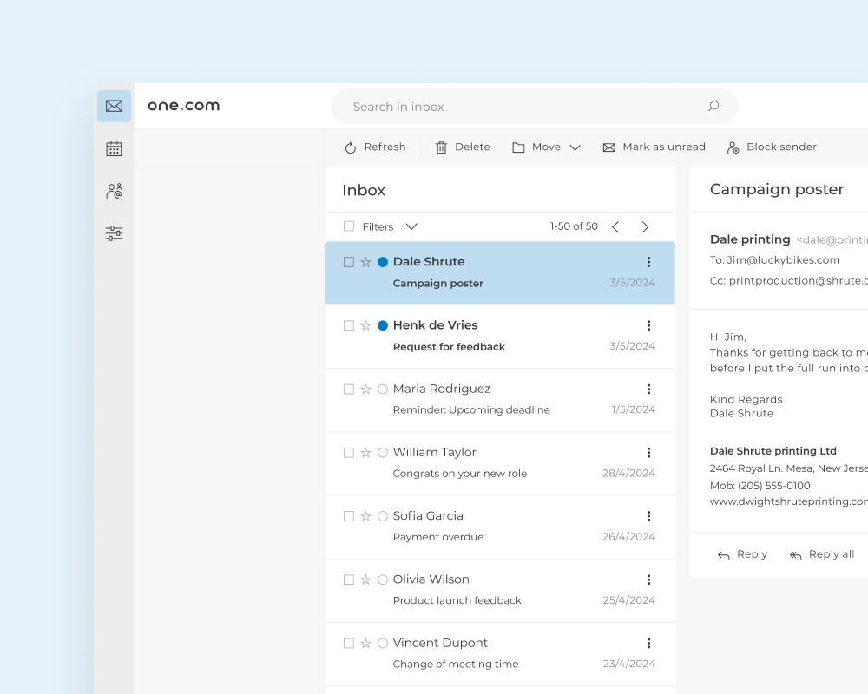Click the Jim@luckybikes.com recipient address

pos(783,260)
